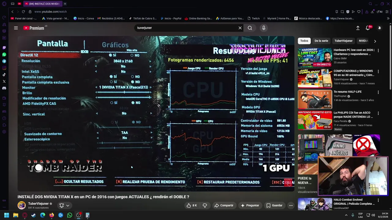Open TuberViejuner channel name link
The height and width of the screenshot is (220, 392).
[x=38, y=204]
